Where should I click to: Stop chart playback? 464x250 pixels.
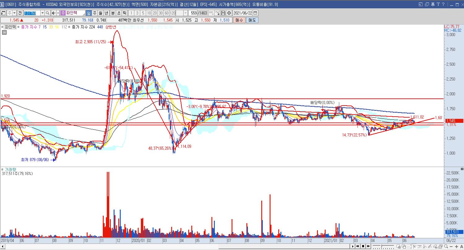pos(363,246)
